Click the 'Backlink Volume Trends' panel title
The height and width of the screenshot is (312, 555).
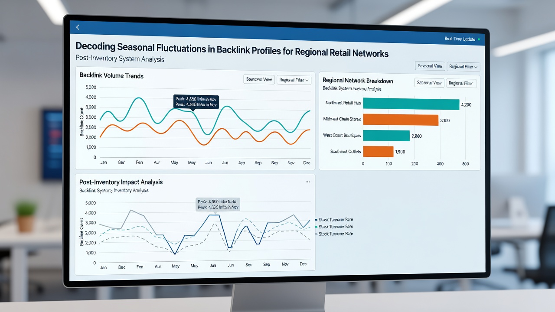tap(111, 75)
